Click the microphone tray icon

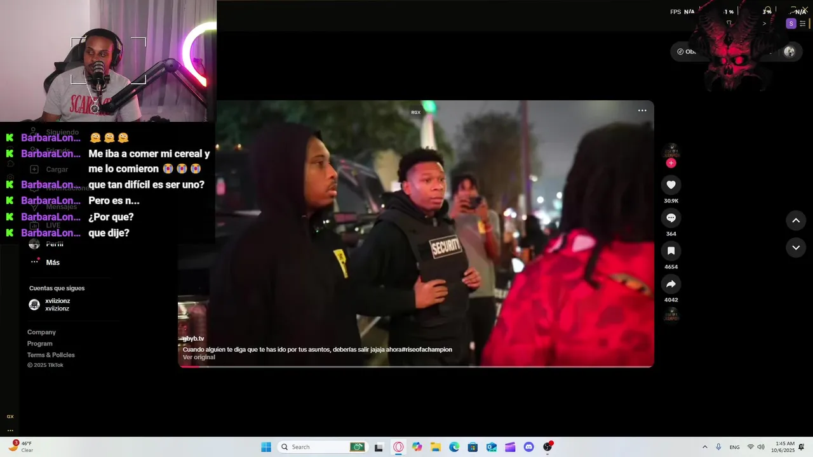click(718, 447)
